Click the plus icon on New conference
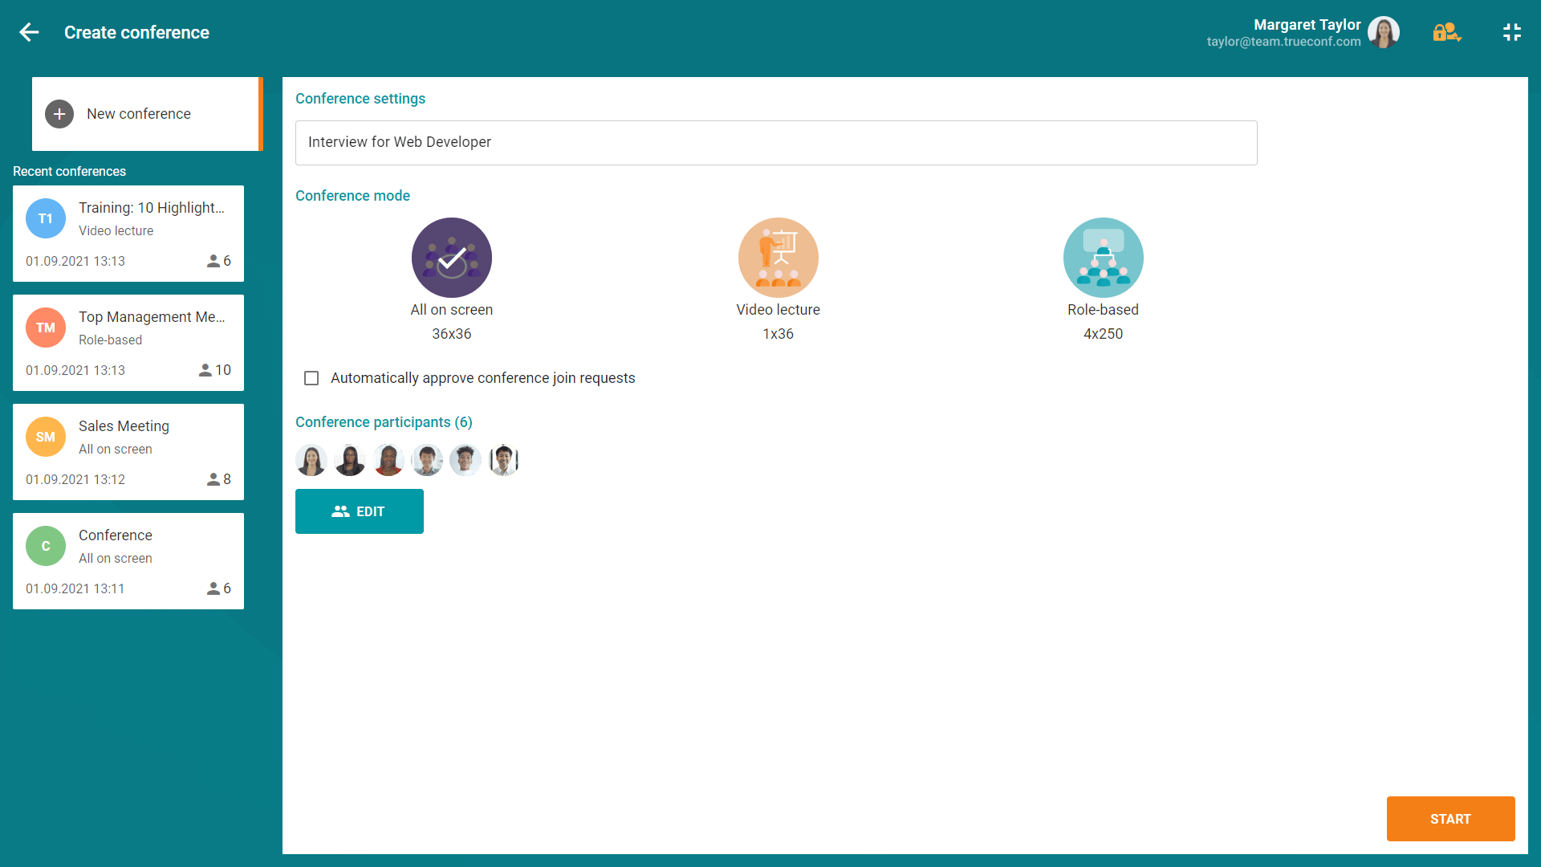1541x867 pixels. click(x=59, y=114)
